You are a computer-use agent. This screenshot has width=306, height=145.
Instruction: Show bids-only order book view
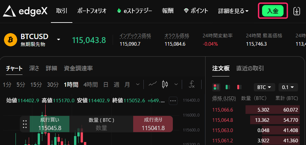tap(228, 87)
